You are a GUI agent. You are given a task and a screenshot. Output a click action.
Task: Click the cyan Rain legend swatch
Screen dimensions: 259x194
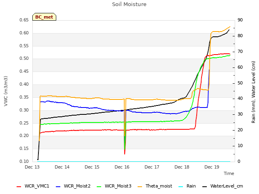(x=181, y=187)
